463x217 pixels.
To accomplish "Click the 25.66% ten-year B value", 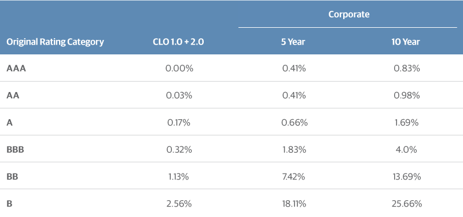I will [x=407, y=204].
